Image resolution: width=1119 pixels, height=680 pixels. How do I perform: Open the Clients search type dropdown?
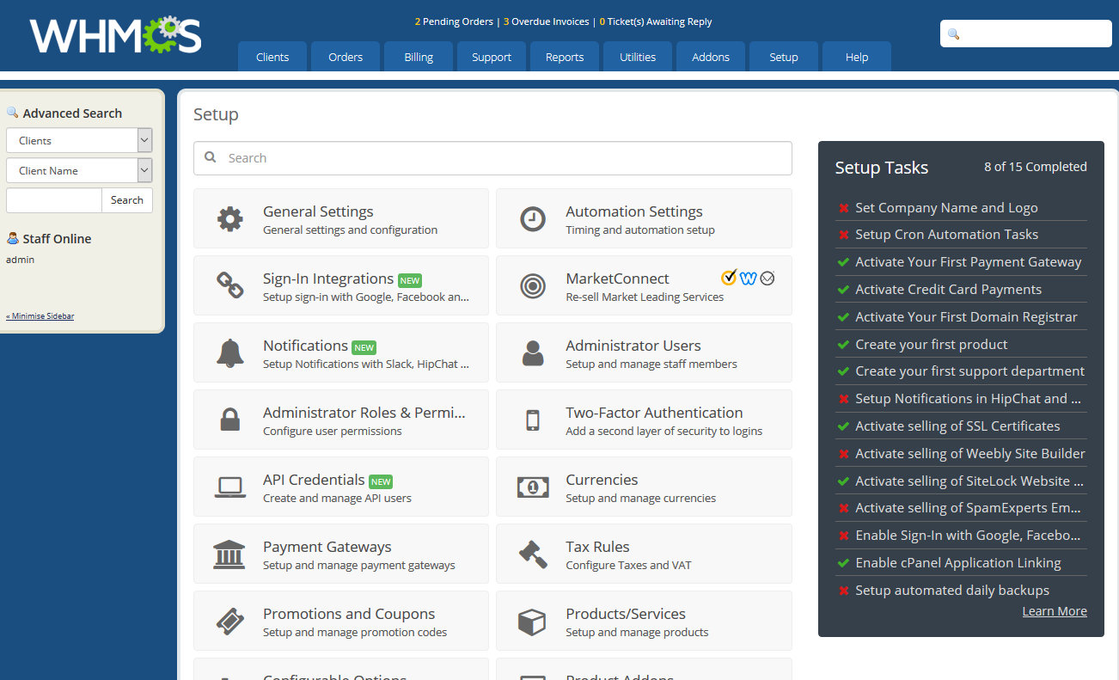79,140
